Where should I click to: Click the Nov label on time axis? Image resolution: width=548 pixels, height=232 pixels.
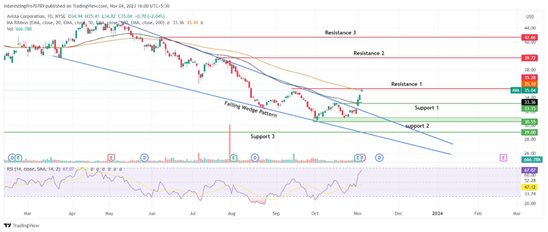coord(357,213)
